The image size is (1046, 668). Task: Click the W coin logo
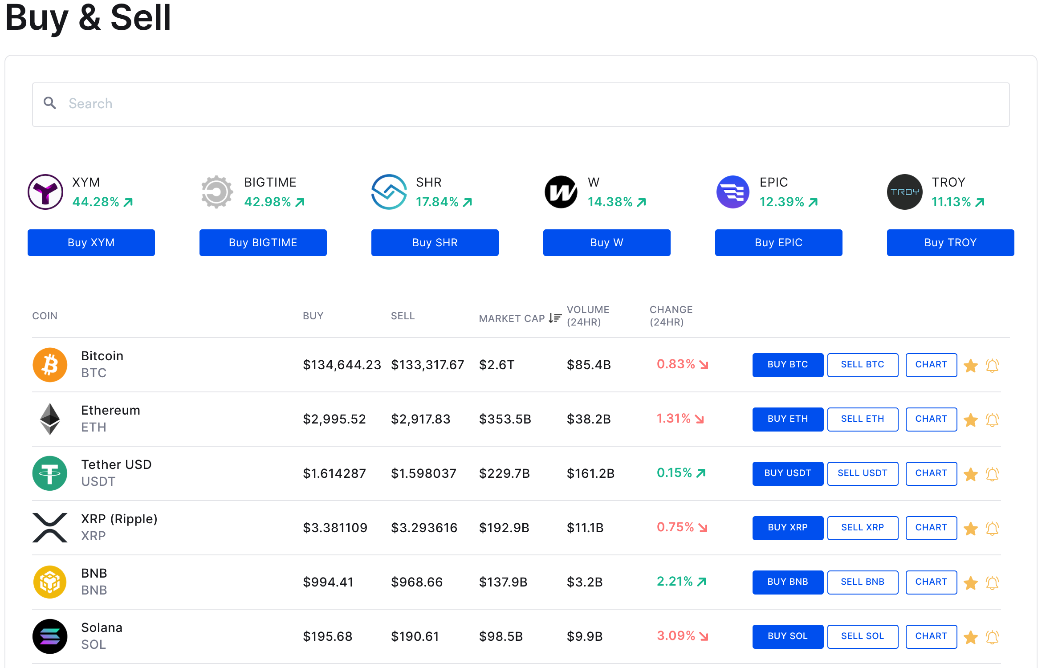(x=561, y=192)
